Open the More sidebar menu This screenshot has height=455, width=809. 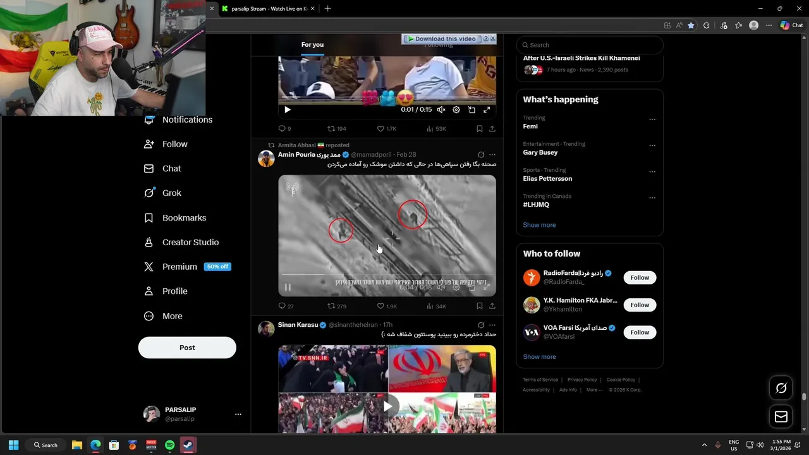pyautogui.click(x=163, y=316)
